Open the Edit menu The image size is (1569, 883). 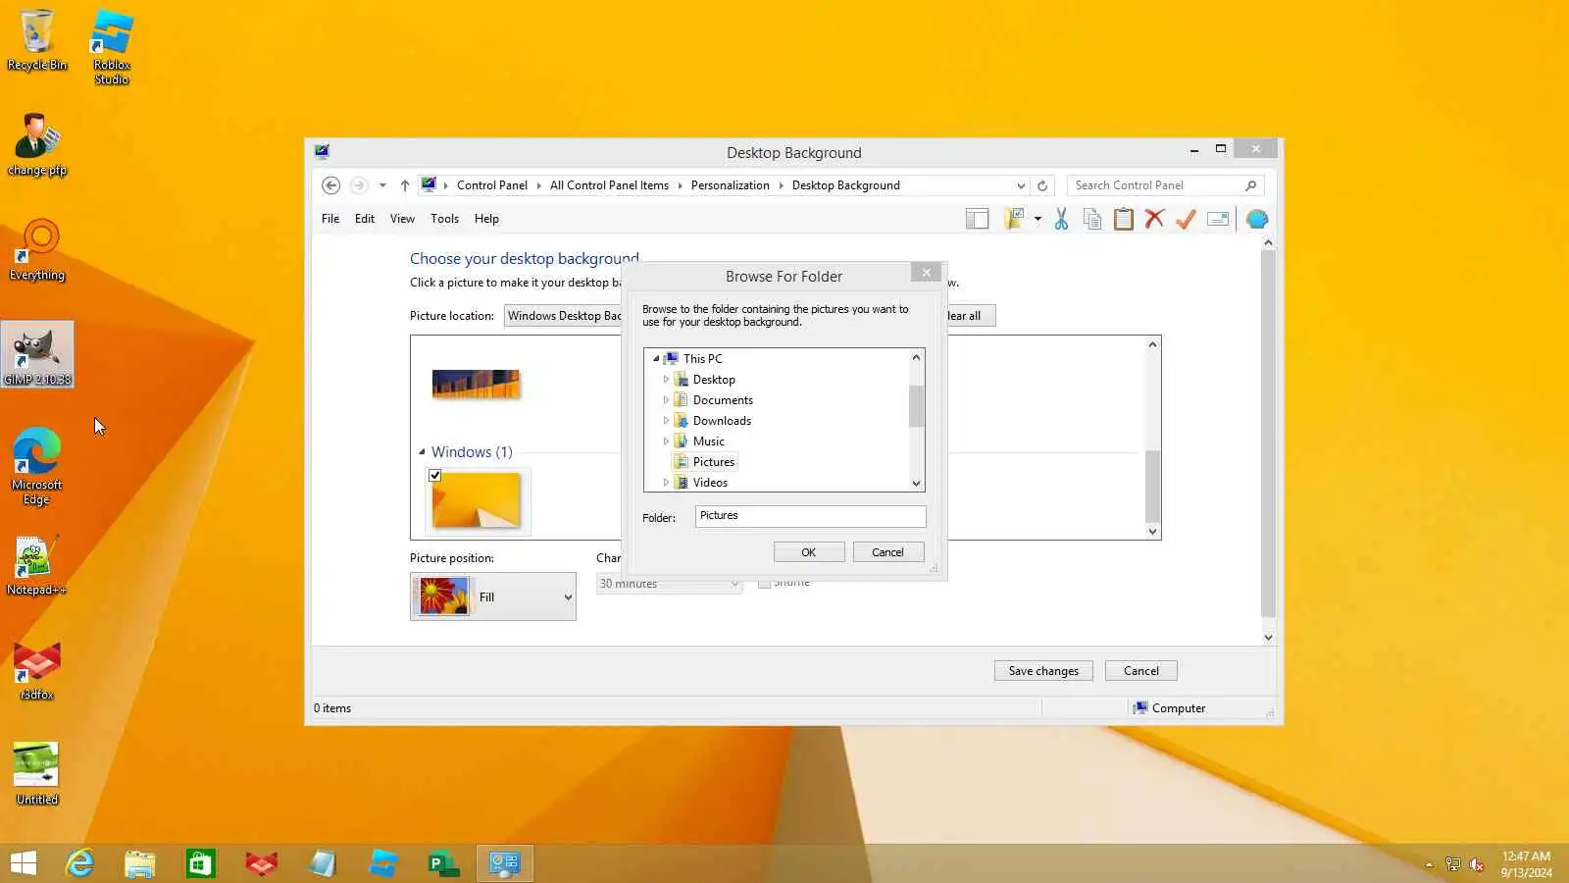point(365,219)
